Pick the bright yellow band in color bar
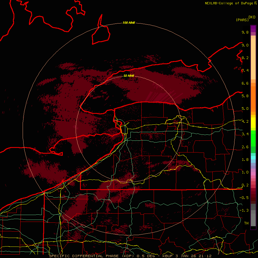 (253, 123)
